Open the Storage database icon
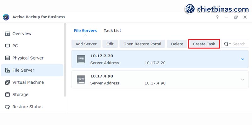Screen dimensions: 252x125 [7, 95]
